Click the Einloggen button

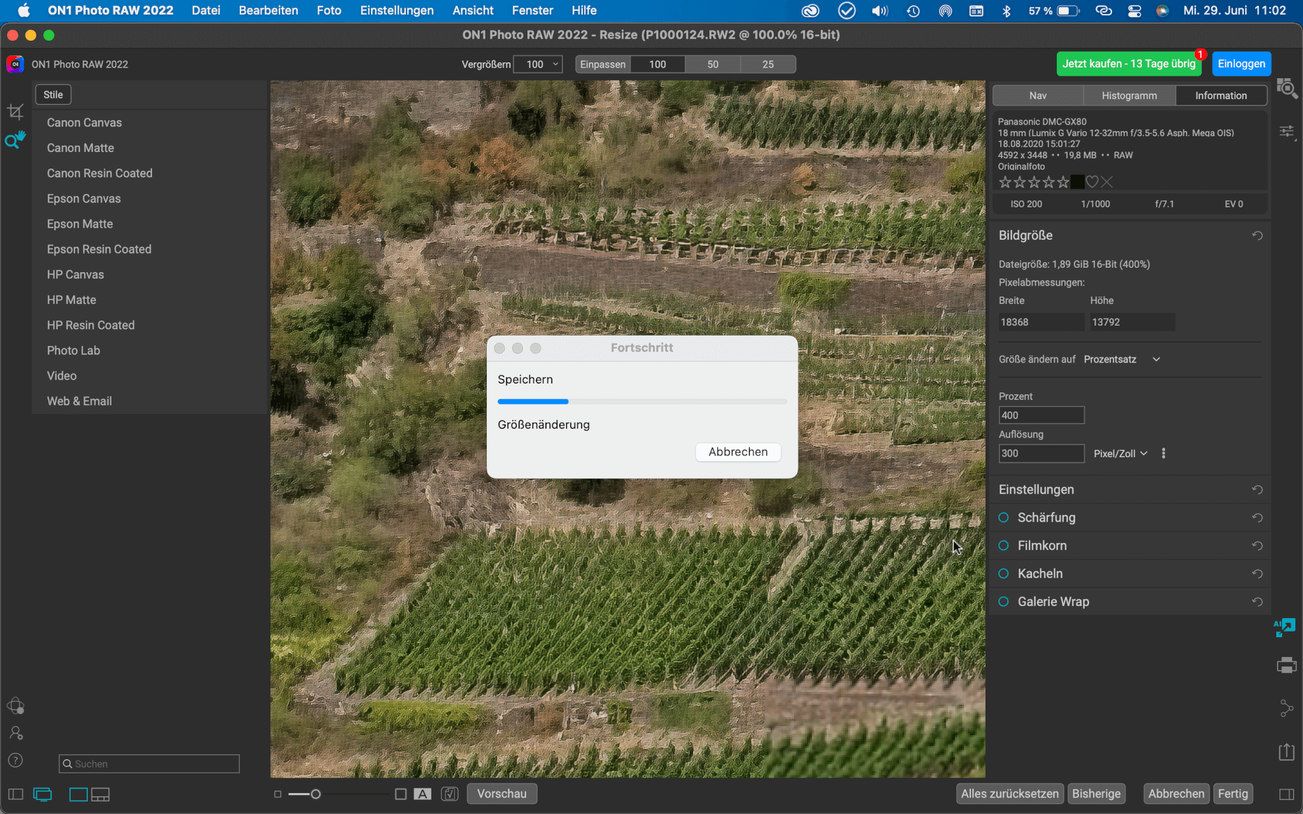(x=1241, y=64)
